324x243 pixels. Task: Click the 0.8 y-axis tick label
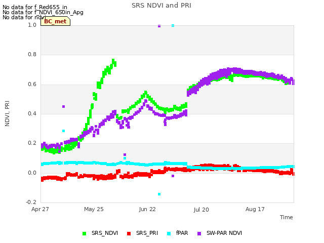tap(32, 54)
